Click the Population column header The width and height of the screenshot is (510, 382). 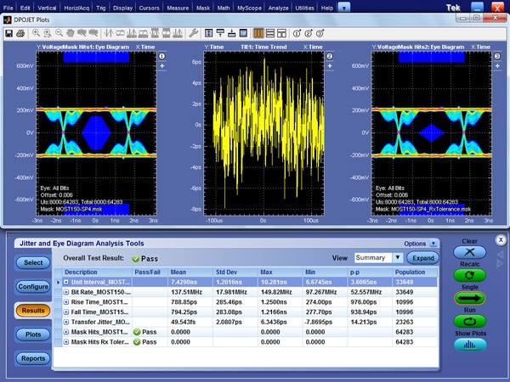coord(415,272)
